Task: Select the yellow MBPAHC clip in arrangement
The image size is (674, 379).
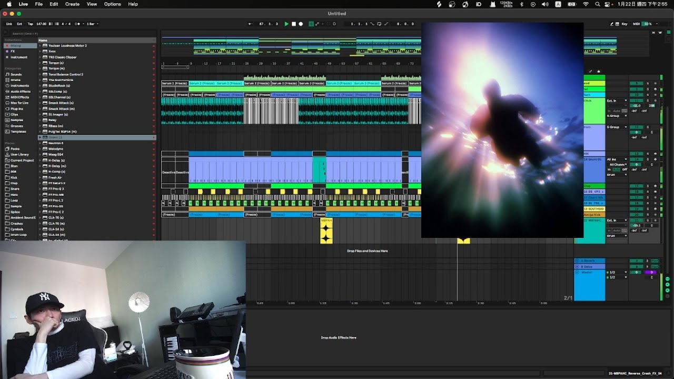Action: 326,231
